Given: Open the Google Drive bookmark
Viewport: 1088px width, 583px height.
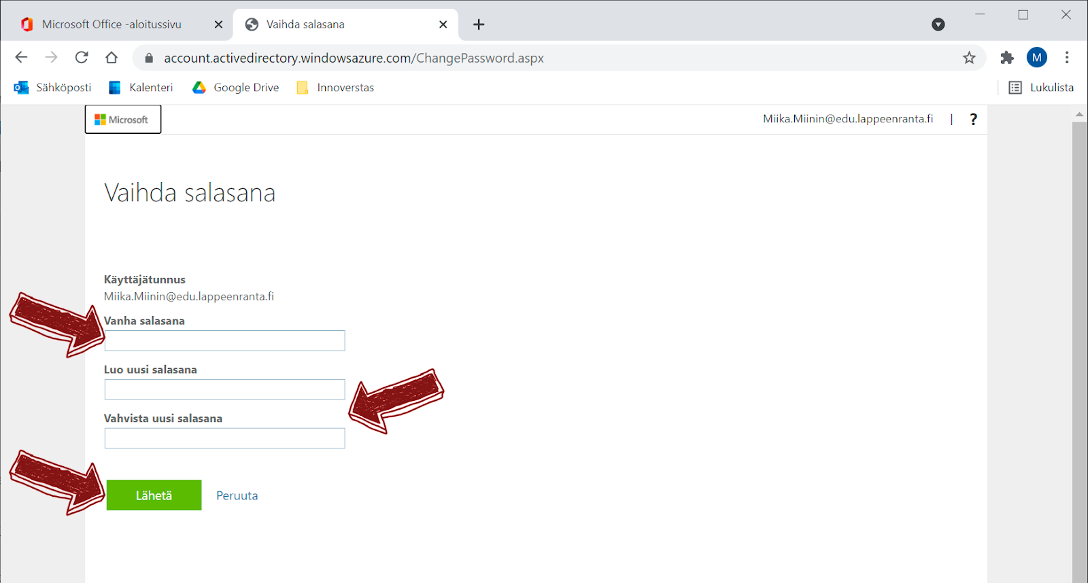Looking at the screenshot, I should coord(236,88).
